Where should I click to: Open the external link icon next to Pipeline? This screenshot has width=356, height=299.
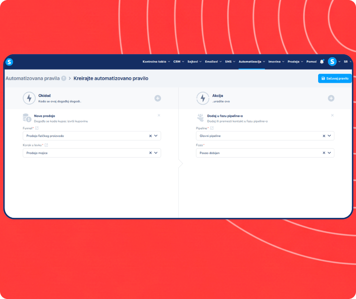pyautogui.click(x=212, y=128)
